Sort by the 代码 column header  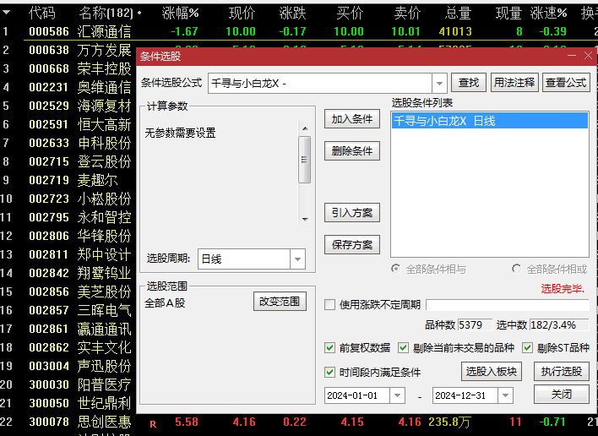(42, 14)
